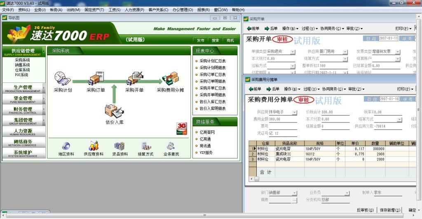The image size is (422, 219).
Task: Click the 摘要 ellipsis browse button
Action: pyautogui.click(x=294, y=200)
